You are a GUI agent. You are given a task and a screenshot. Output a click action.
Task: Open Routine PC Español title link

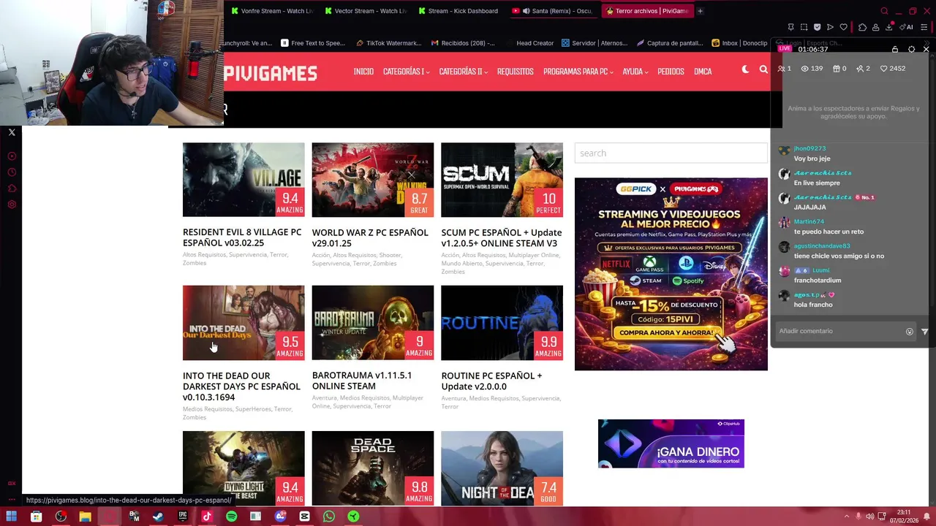491,381
